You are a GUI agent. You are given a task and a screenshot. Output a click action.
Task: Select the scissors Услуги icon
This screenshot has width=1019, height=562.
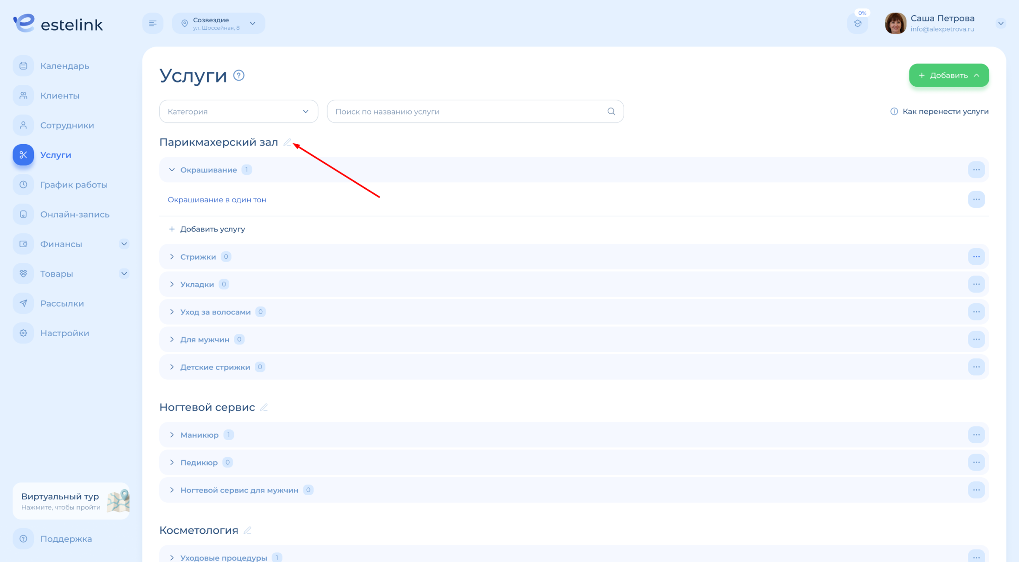point(23,155)
